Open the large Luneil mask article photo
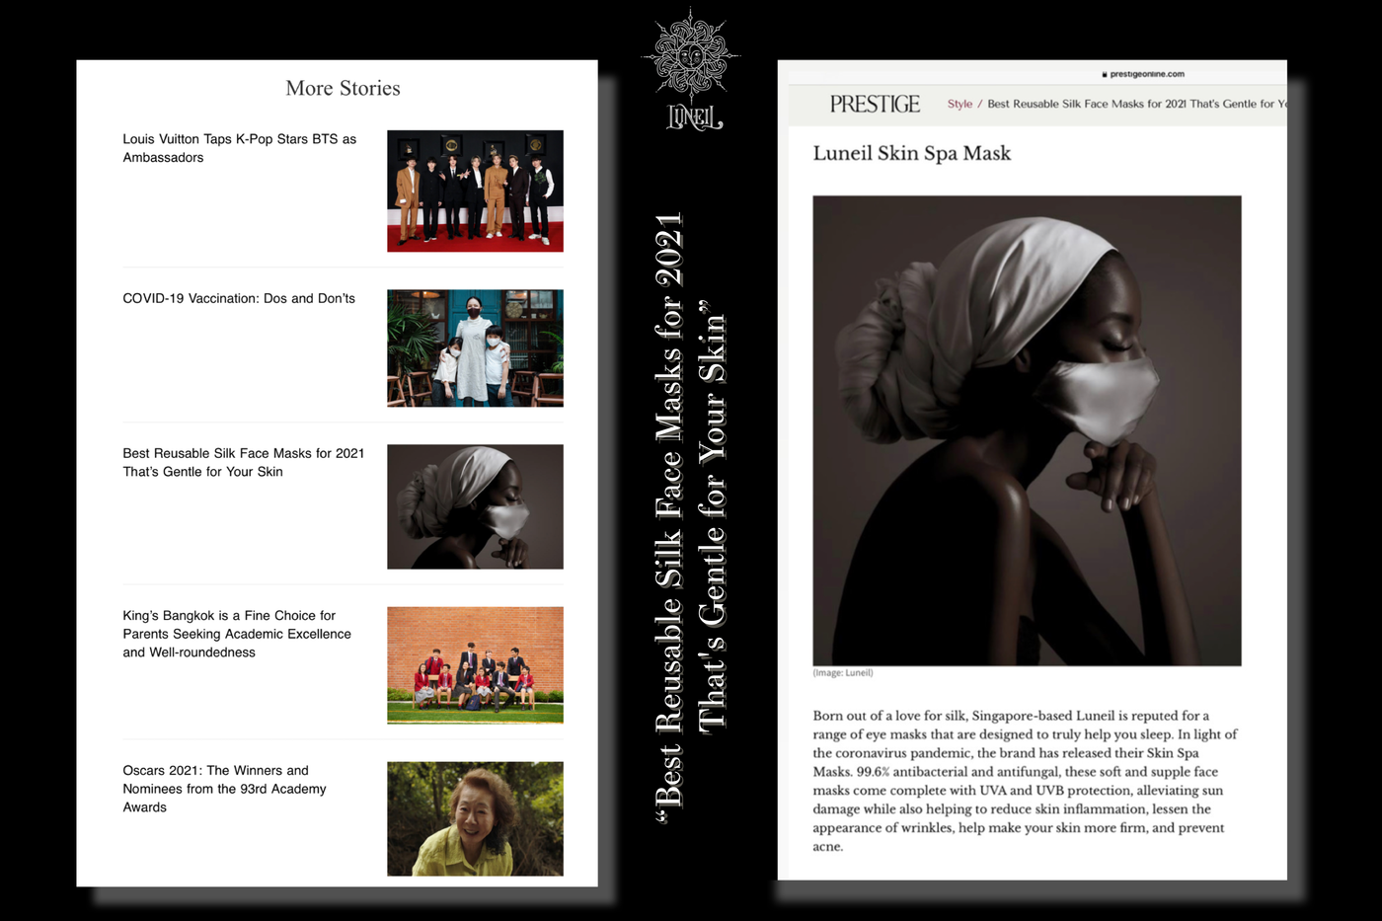1382x921 pixels. pyautogui.click(x=1027, y=430)
